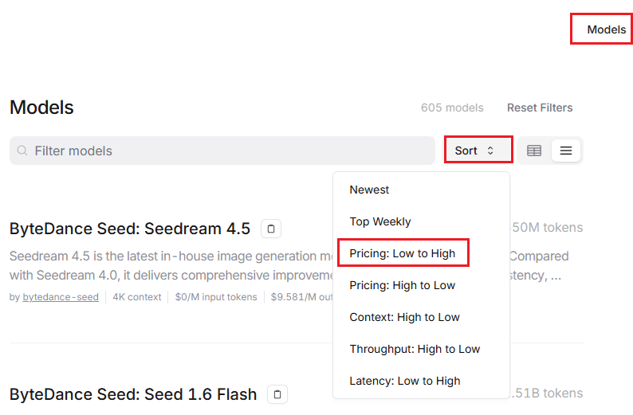Sort by Context: High to Low
The height and width of the screenshot is (415, 633).
(x=404, y=317)
